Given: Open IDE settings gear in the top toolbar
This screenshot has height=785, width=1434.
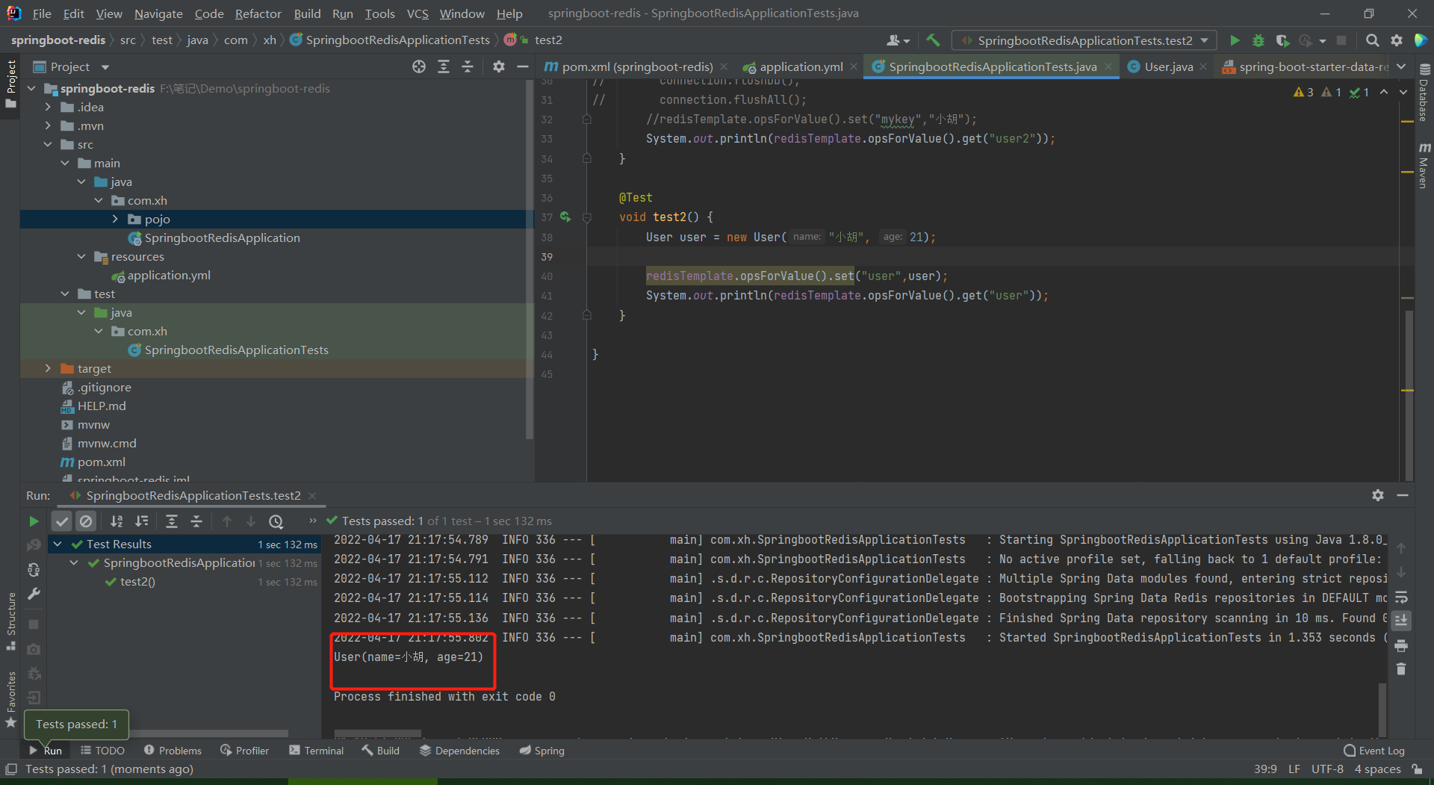Looking at the screenshot, I should [x=1397, y=40].
